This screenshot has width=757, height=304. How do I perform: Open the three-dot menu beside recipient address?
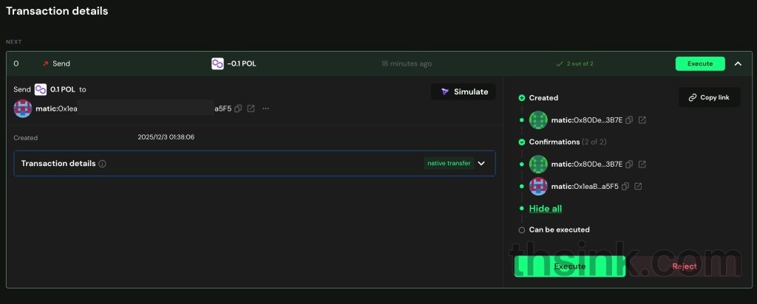tap(265, 109)
